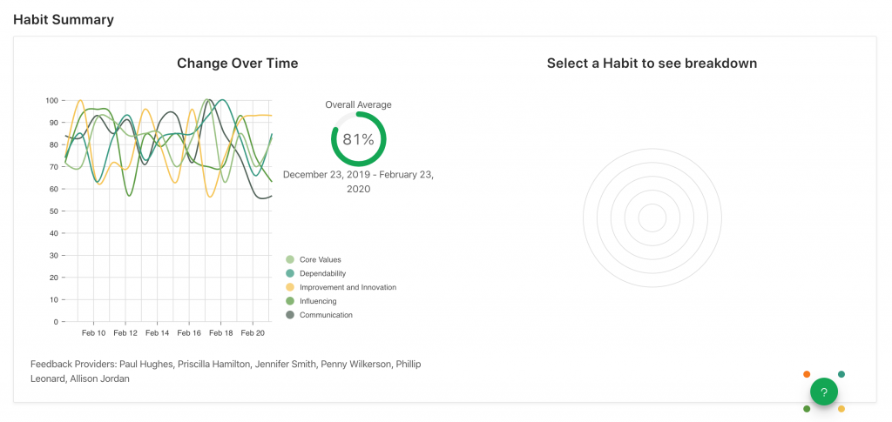892x422 pixels.
Task: Select the Influencing habit legend label
Action: (318, 301)
